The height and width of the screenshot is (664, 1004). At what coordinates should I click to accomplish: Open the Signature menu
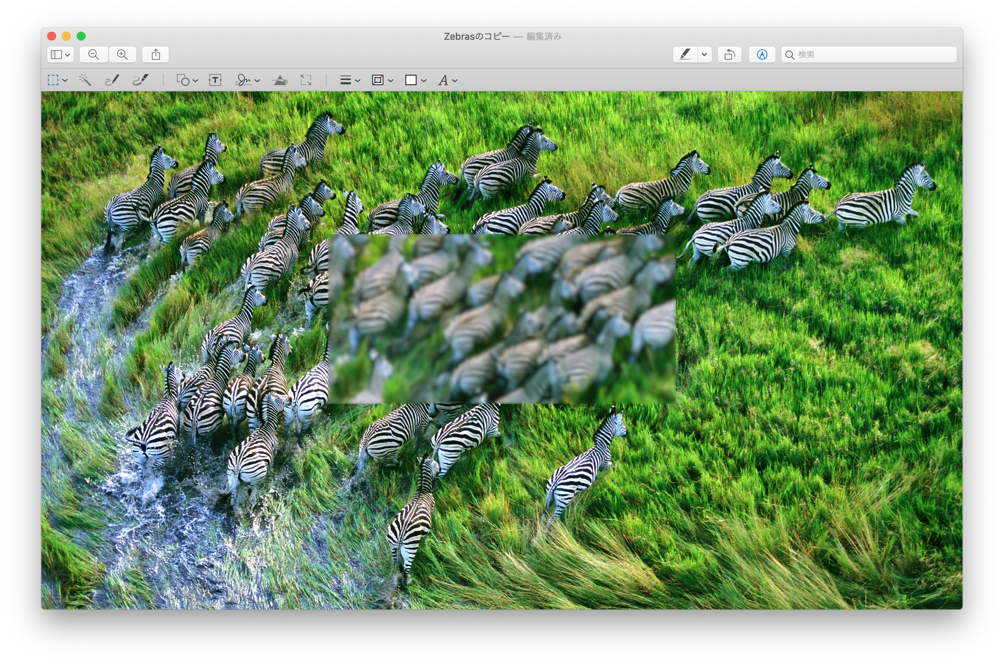pyautogui.click(x=247, y=80)
